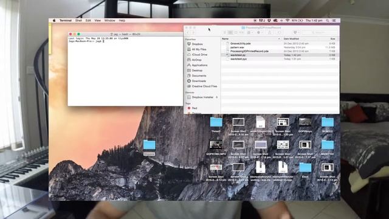The height and width of the screenshot is (219, 389).
Task: Open the Window menu
Action: pyautogui.click(x=109, y=21)
